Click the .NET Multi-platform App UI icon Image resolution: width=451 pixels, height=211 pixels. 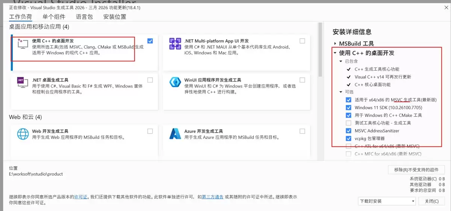point(175,44)
